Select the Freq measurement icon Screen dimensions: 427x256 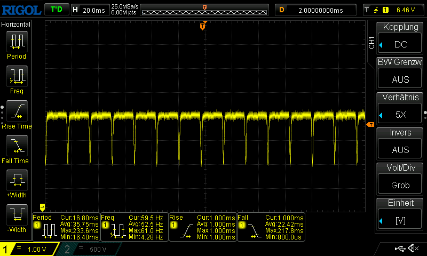pyautogui.click(x=17, y=76)
